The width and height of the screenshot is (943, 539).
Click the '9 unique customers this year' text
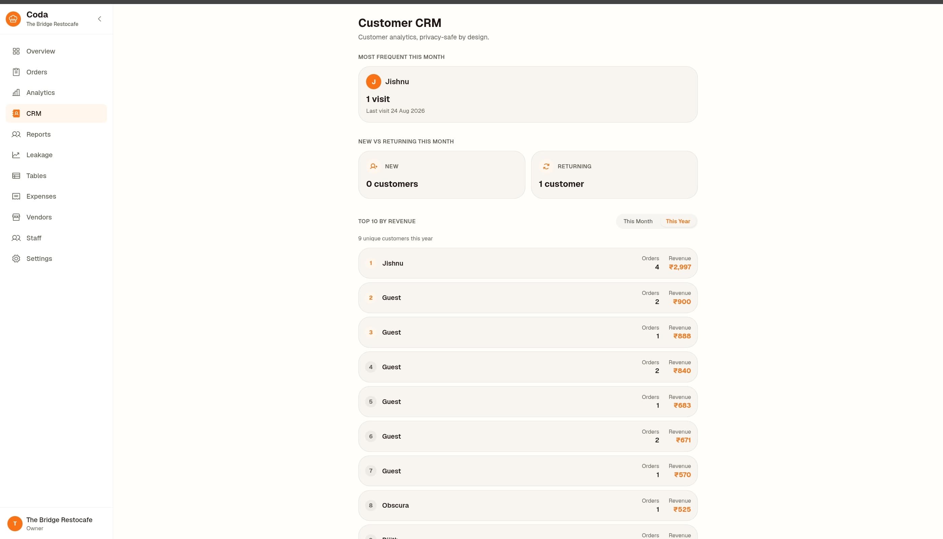tap(395, 238)
